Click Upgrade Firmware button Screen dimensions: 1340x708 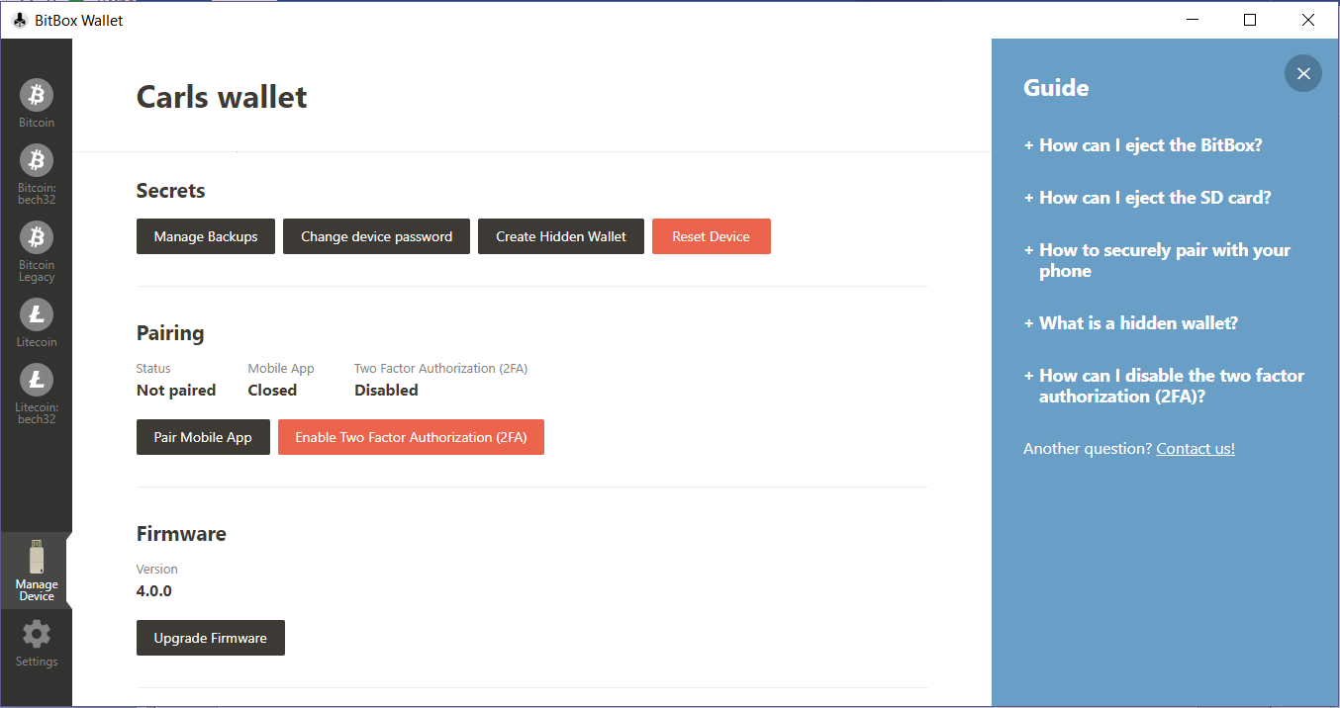pos(211,638)
